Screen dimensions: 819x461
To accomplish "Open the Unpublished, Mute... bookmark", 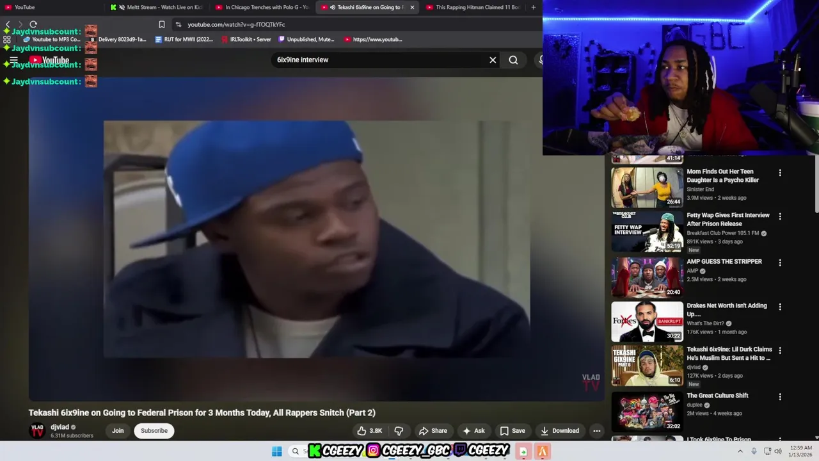I will coord(306,39).
